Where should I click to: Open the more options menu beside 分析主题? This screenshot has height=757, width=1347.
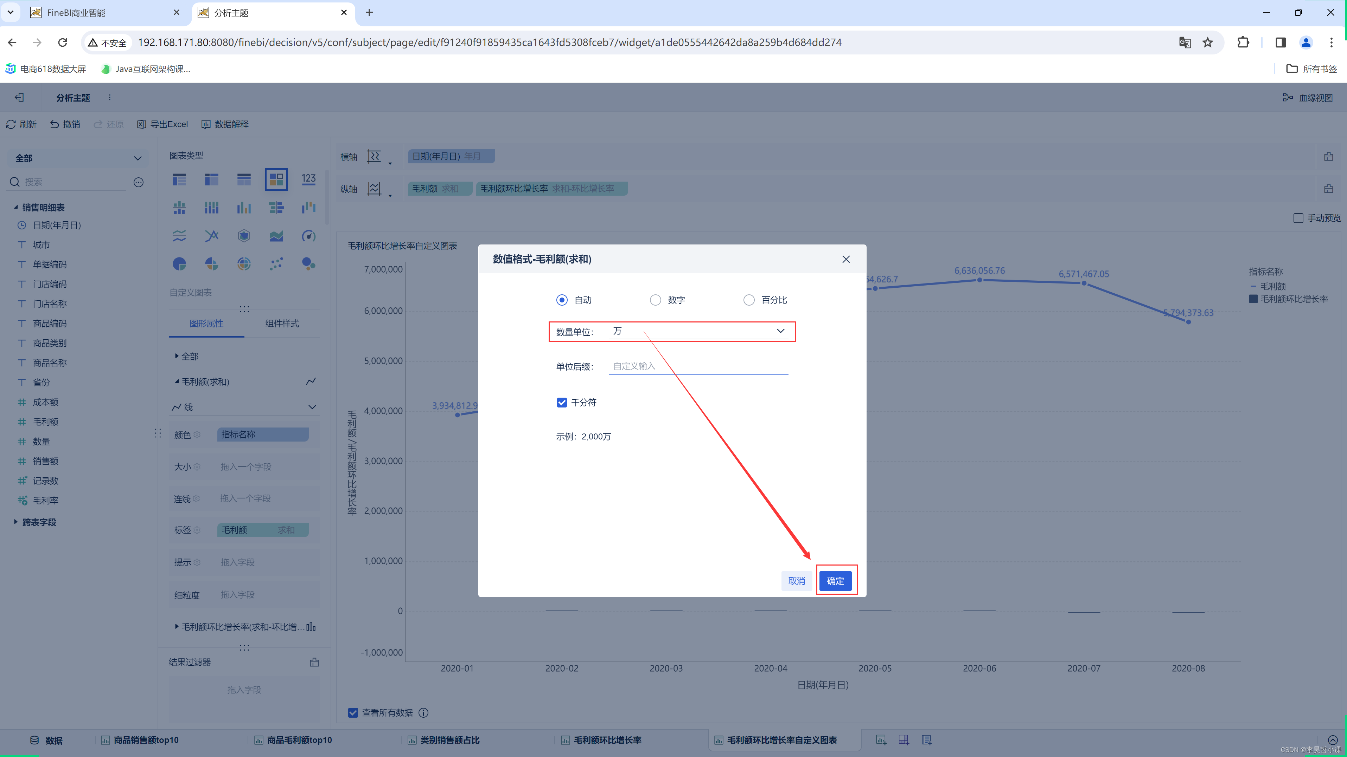[x=109, y=98]
